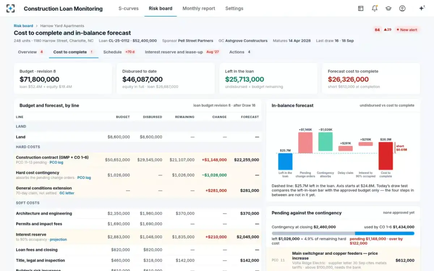Open Settings in top navigation
This screenshot has height=271, width=434.
point(234,8)
